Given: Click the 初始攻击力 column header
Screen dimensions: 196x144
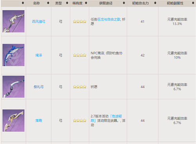Looking at the screenshot, I should pyautogui.click(x=140, y=3).
